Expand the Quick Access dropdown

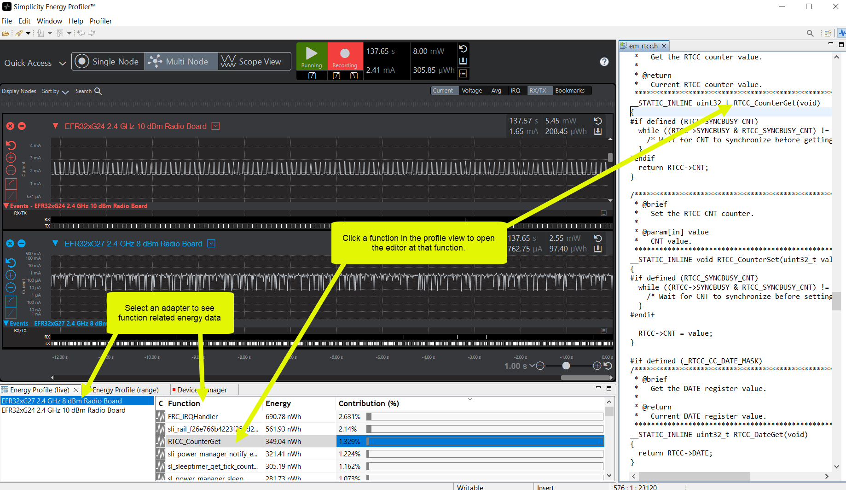click(63, 63)
